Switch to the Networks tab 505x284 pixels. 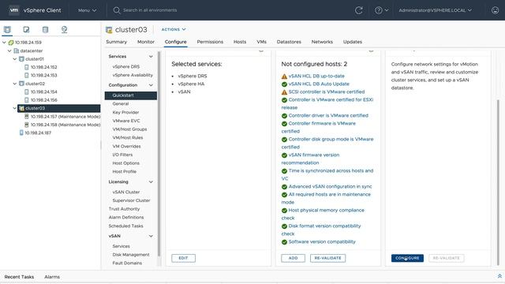coord(322,42)
